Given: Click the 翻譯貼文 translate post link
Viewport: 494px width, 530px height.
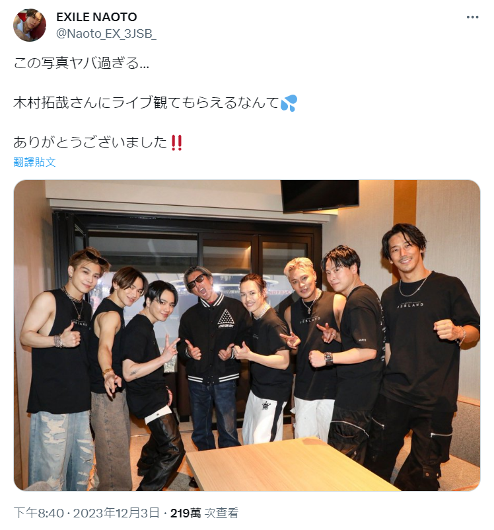Looking at the screenshot, I should [x=34, y=162].
